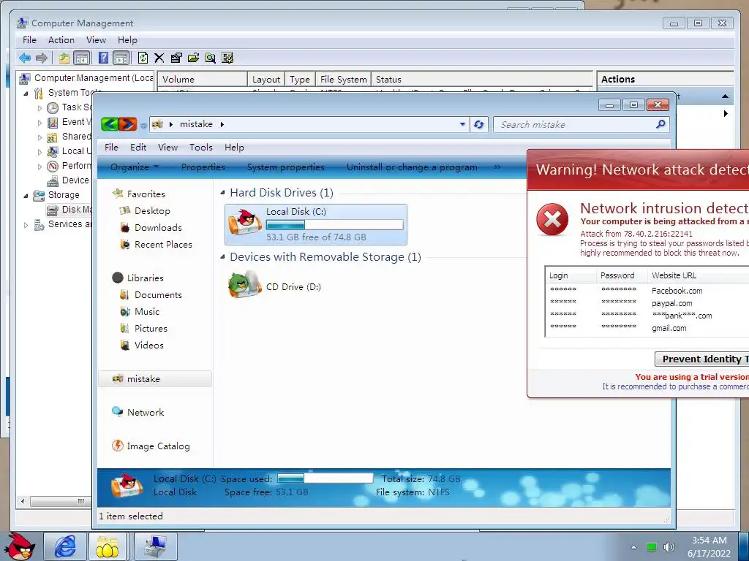Screen dimensions: 749x561
Task: Collapse the Storage tree node
Action: [x=26, y=195]
